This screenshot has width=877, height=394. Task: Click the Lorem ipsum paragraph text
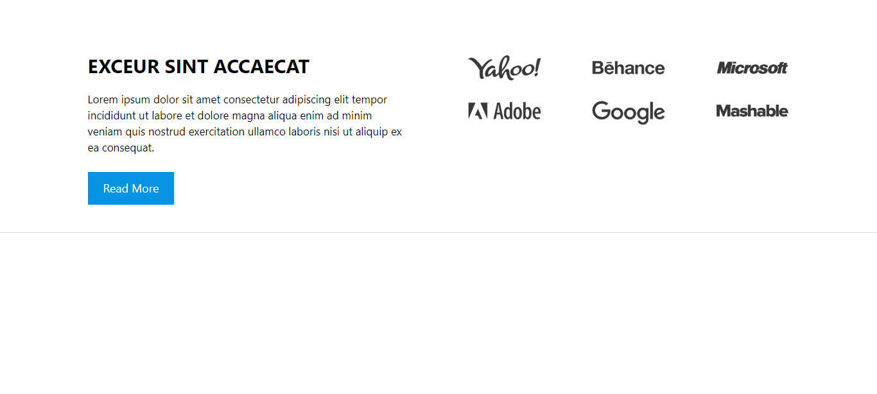pos(245,123)
